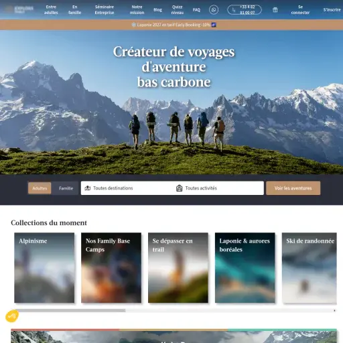Click the Collections du moment heading
The width and height of the screenshot is (343, 343).
tap(49, 222)
